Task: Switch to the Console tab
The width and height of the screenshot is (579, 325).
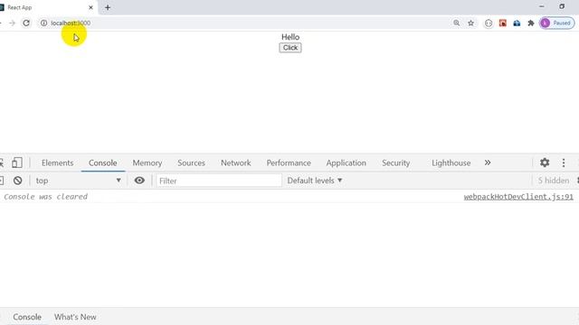Action: 102,162
